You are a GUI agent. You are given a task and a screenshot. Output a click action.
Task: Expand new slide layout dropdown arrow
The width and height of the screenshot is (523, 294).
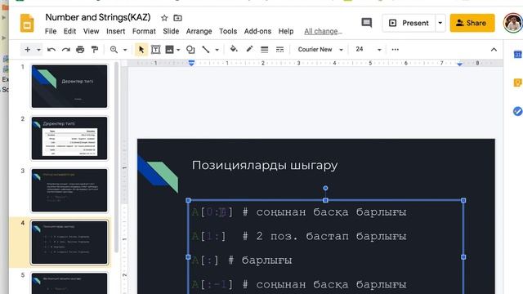[x=38, y=50]
